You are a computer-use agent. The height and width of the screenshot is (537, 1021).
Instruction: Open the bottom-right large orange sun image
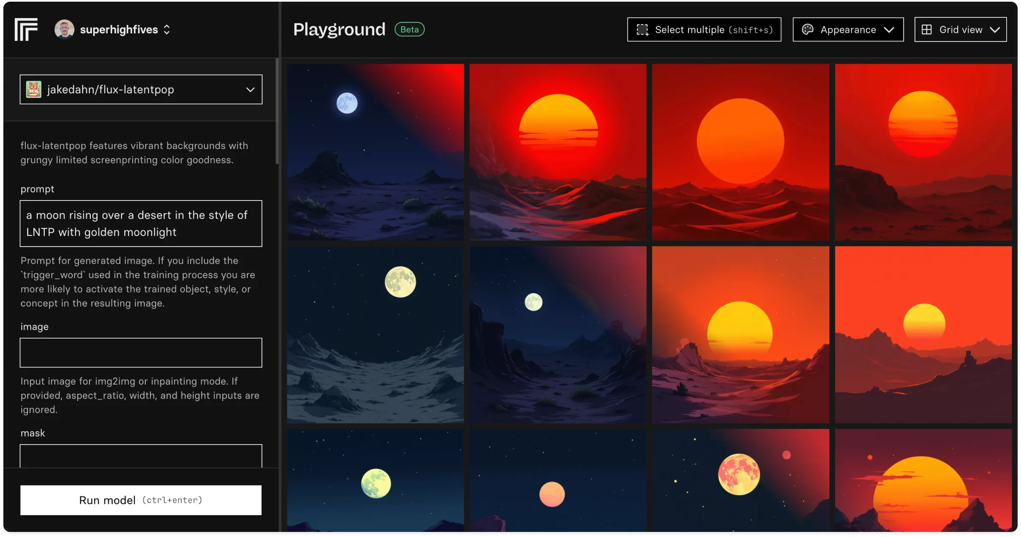923,480
